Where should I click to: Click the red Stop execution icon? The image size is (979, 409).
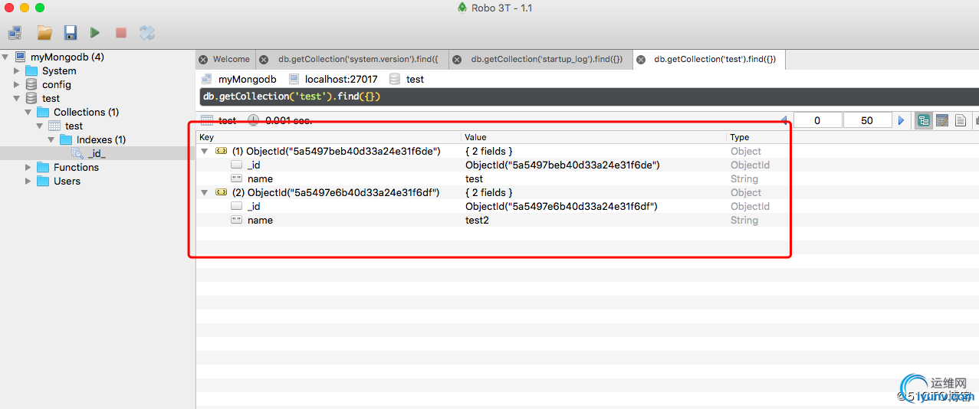coord(120,33)
